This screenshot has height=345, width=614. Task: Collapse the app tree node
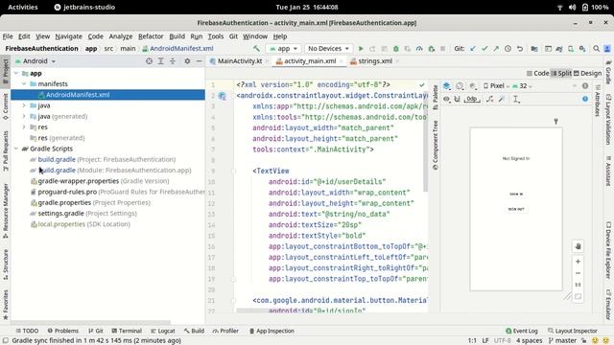tap(16, 73)
